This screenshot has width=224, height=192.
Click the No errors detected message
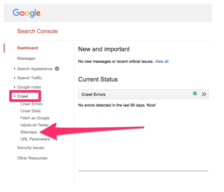(x=117, y=105)
